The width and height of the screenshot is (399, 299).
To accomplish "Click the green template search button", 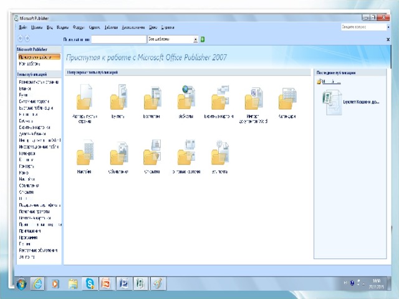I will tap(203, 39).
